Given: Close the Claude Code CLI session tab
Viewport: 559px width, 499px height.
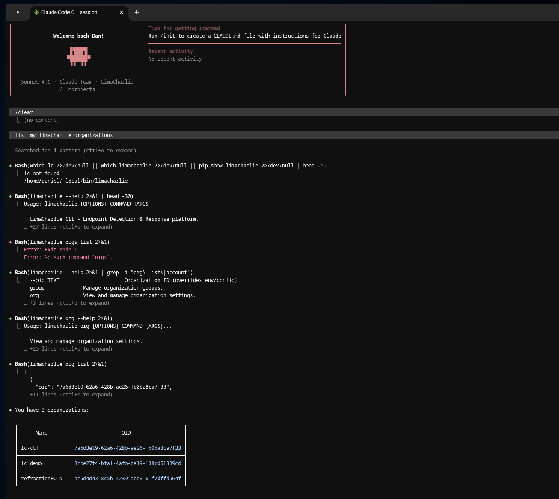Looking at the screenshot, I should pyautogui.click(x=122, y=13).
